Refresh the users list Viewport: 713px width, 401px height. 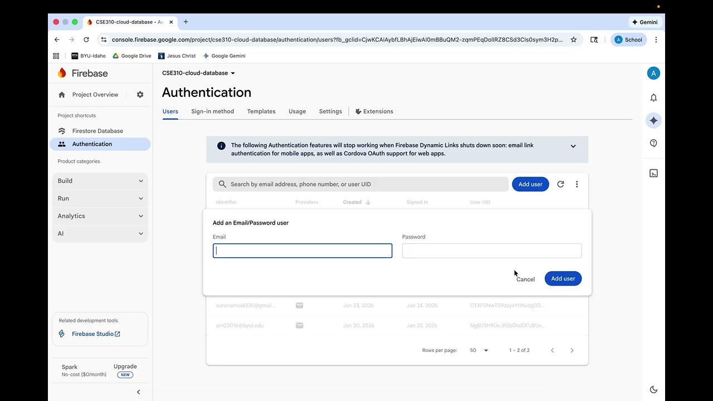click(560, 184)
